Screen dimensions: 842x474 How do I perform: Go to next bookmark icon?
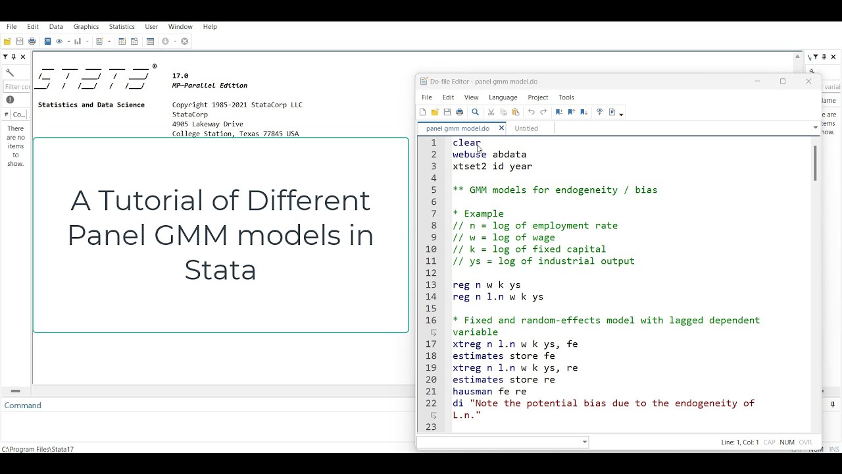[x=583, y=113]
